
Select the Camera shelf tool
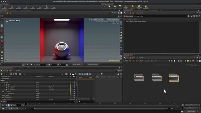pyautogui.click(x=104, y=7)
